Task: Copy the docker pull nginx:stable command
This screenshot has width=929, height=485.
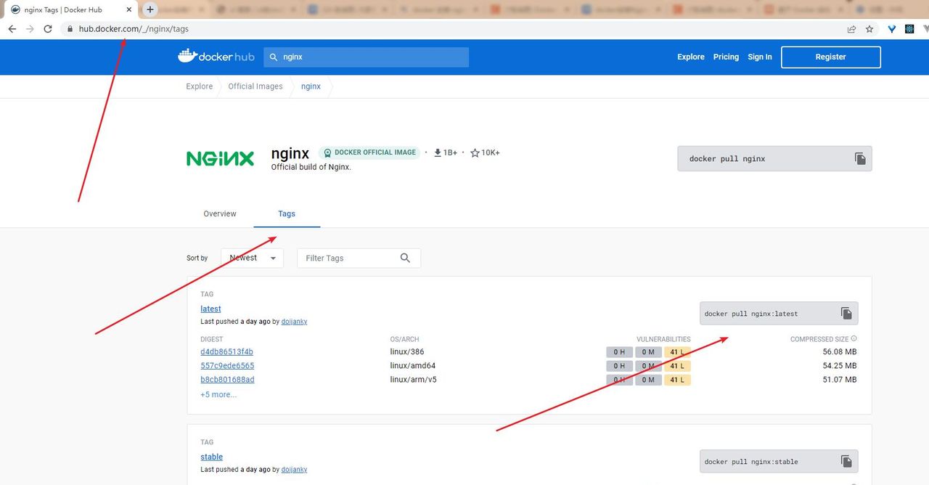Action: (846, 461)
